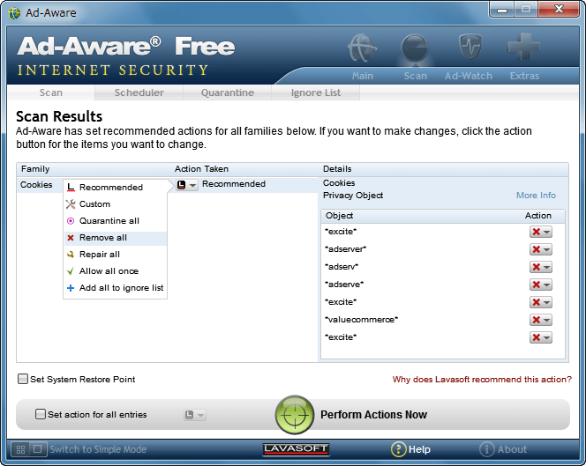Open the Ad-Watch shield icon
Image resolution: width=586 pixels, height=466 pixels.
(x=470, y=47)
